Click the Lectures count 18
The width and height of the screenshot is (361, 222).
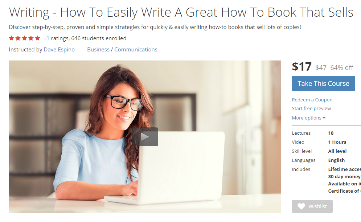coord(331,133)
